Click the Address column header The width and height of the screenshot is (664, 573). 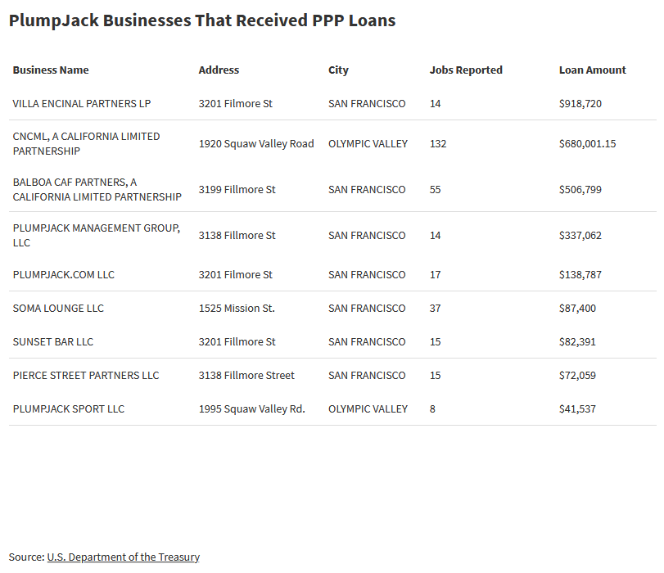[219, 70]
